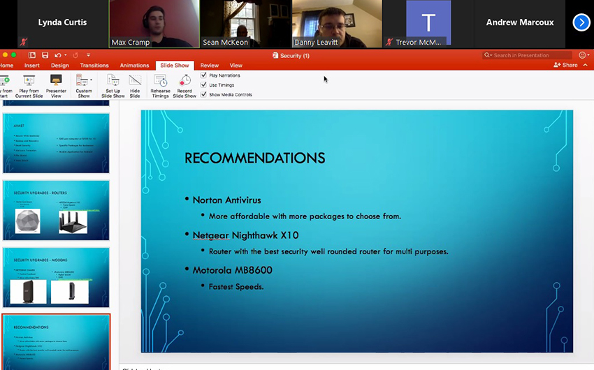
Task: Click 'Router with the best security' text
Action: click(328, 251)
